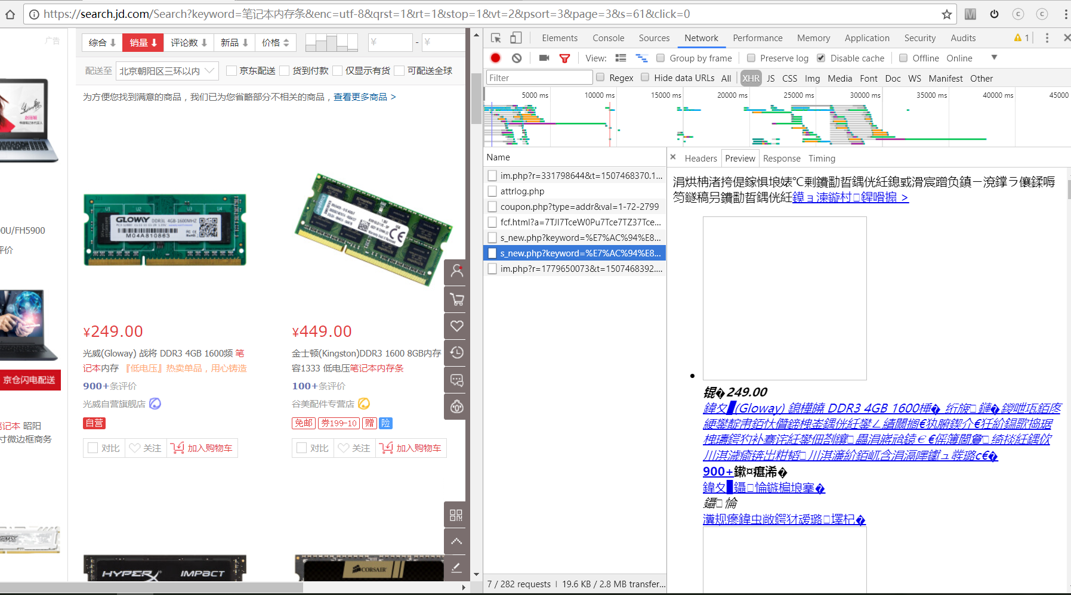Sort products by 新品
This screenshot has height=595, width=1071.
tap(234, 42)
